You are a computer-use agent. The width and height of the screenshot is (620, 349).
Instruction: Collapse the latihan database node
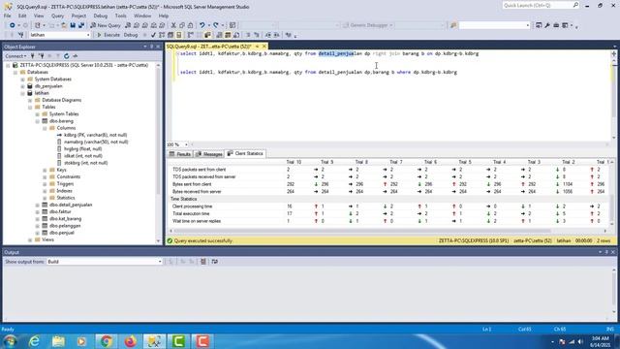pos(22,93)
